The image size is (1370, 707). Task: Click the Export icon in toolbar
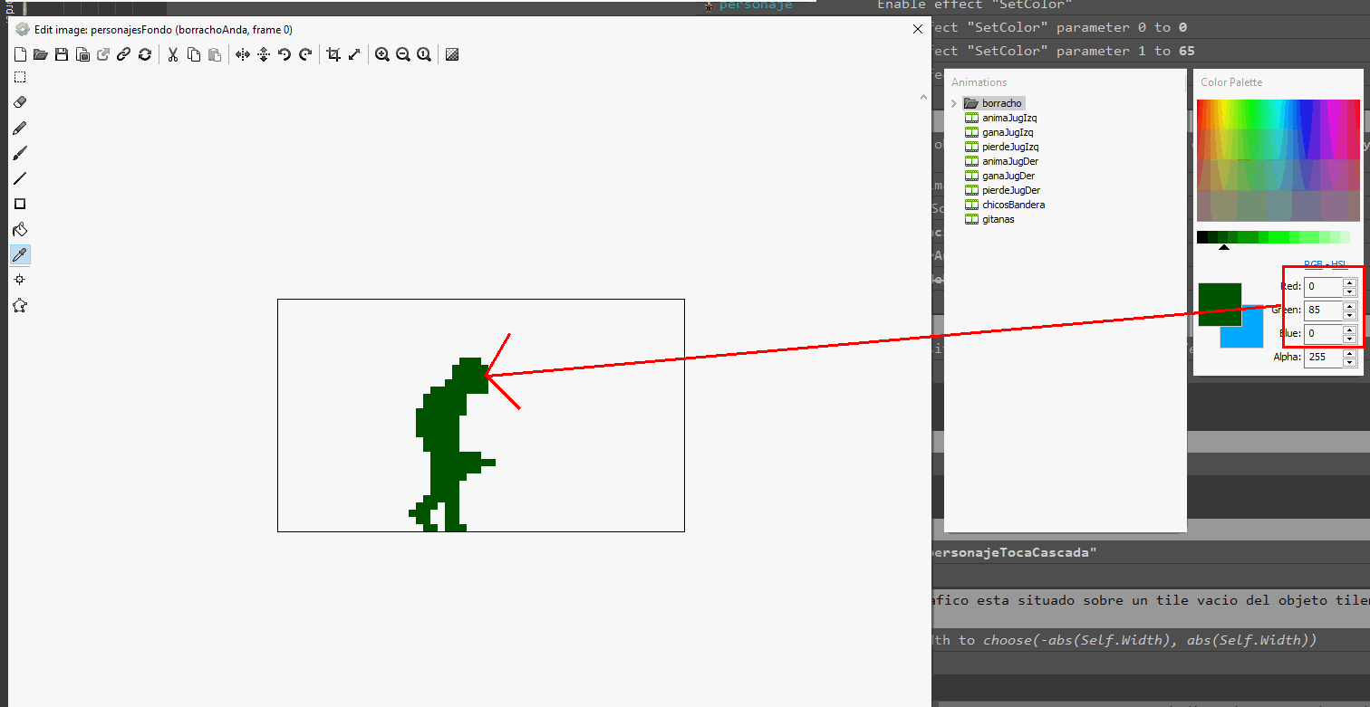(x=103, y=54)
